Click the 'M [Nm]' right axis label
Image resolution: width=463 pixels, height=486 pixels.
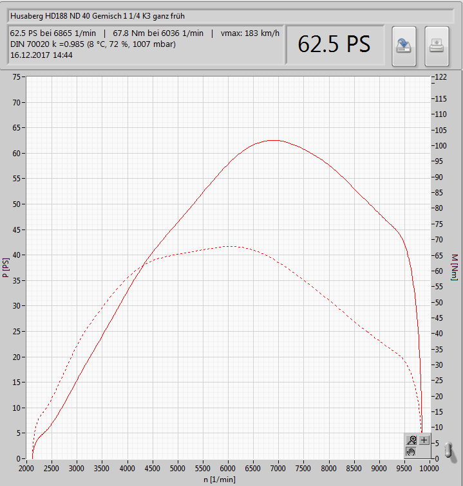point(454,267)
